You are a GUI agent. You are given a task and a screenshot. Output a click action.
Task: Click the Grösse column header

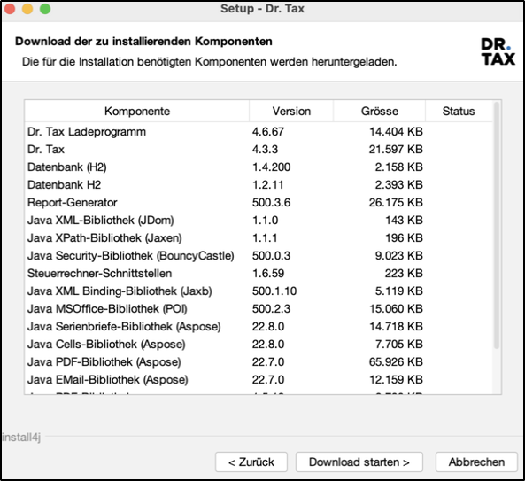click(x=379, y=112)
